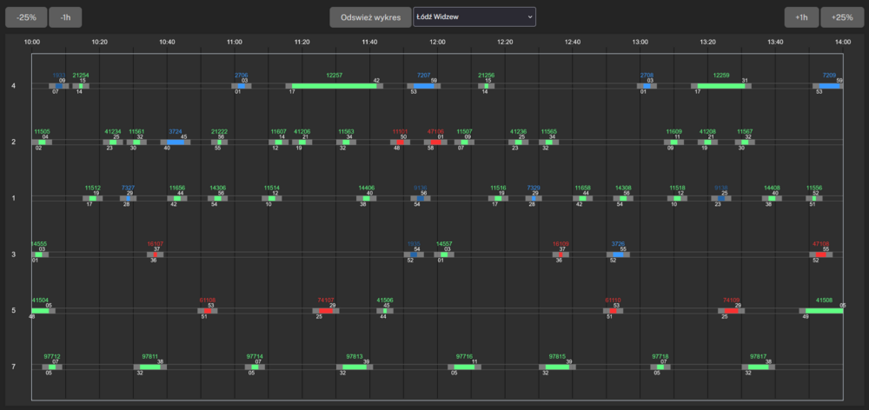This screenshot has height=410, width=869.
Task: Click the +25% zoom in button
Action: [x=842, y=17]
